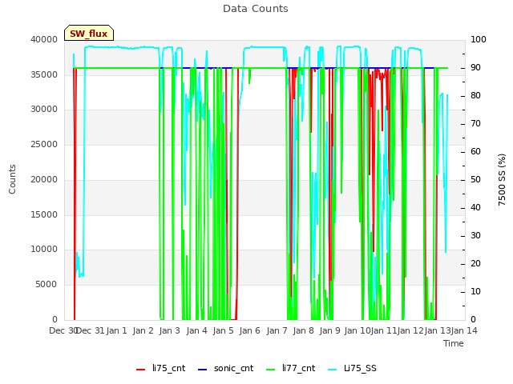Click the 100 right axis label

479,39
